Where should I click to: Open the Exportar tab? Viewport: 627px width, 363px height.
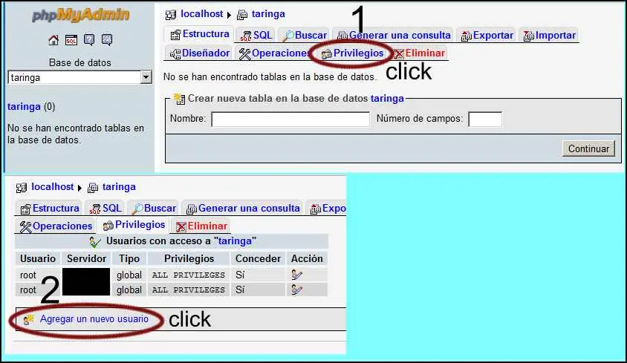[487, 35]
